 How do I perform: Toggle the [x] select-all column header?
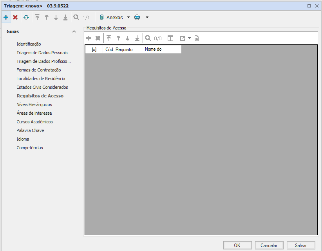point(94,49)
